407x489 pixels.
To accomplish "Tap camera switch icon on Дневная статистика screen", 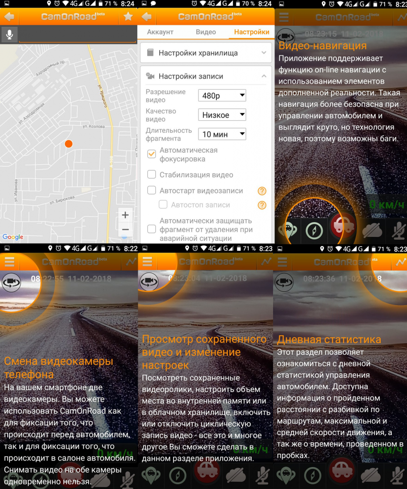I will [x=284, y=282].
